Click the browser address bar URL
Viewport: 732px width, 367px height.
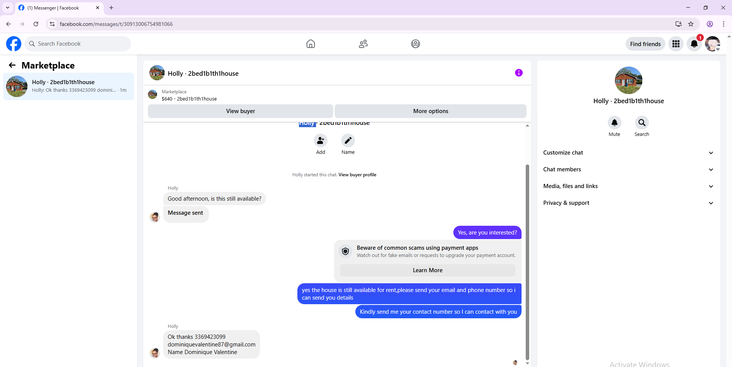tap(116, 24)
